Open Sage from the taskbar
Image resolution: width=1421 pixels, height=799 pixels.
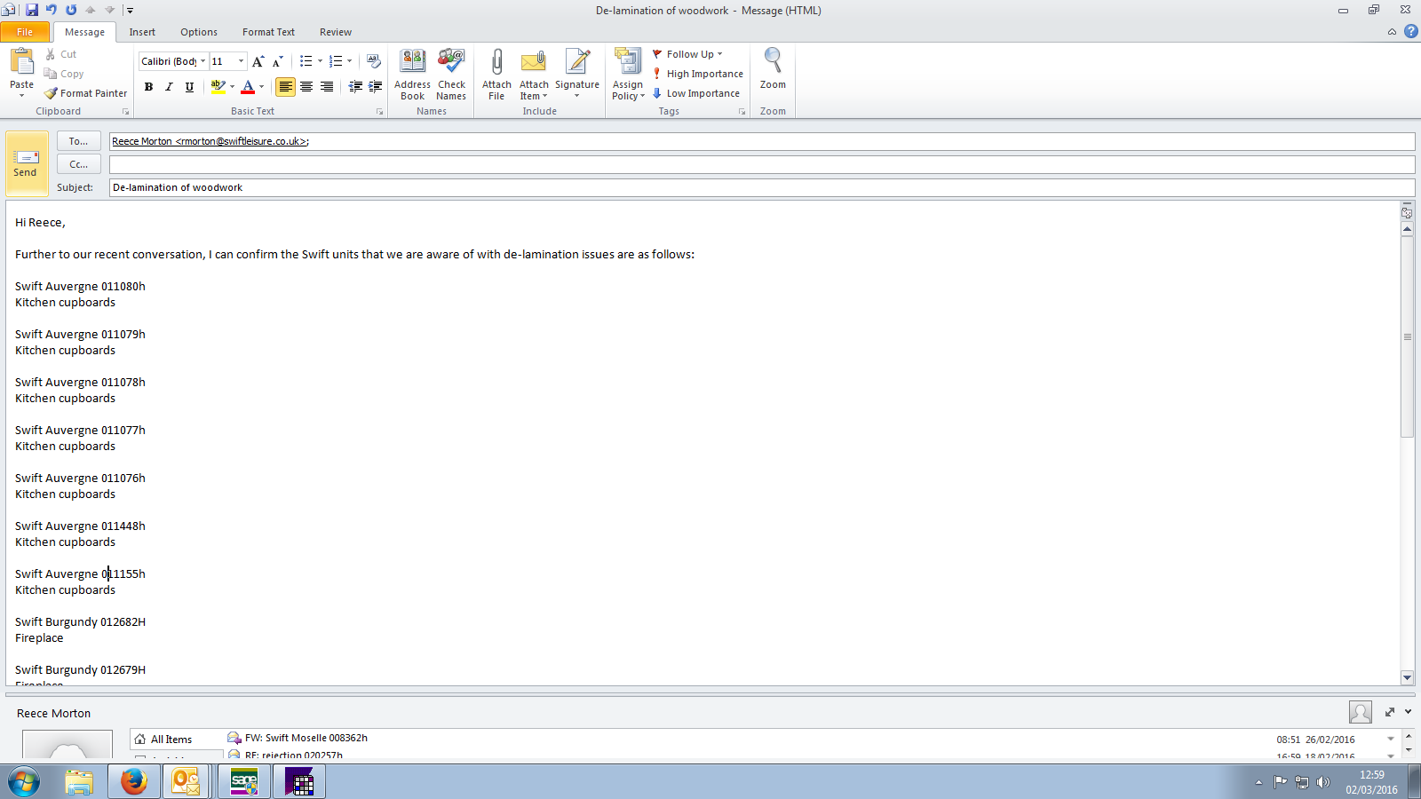pyautogui.click(x=244, y=781)
